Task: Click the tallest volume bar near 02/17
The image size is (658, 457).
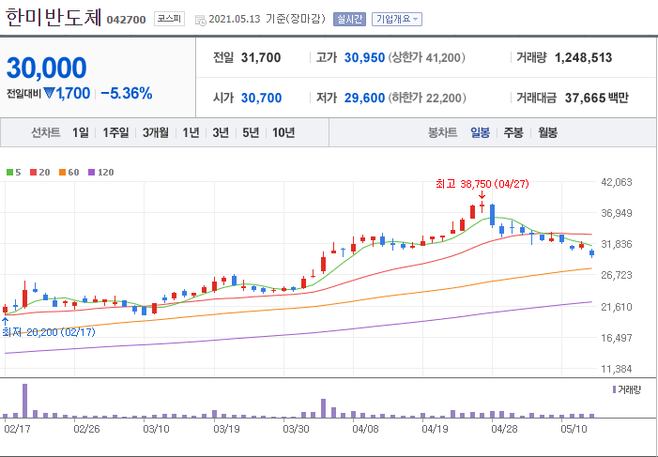Action: pos(25,401)
